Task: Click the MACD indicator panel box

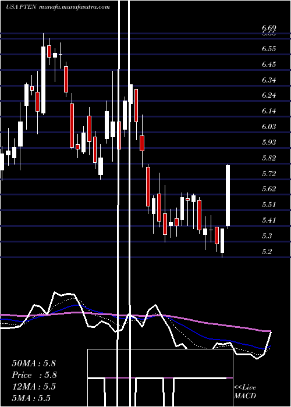Action: [160, 378]
